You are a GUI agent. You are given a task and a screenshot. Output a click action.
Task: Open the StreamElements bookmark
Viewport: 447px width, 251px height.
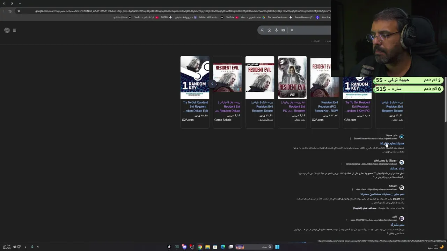[x=306, y=17]
